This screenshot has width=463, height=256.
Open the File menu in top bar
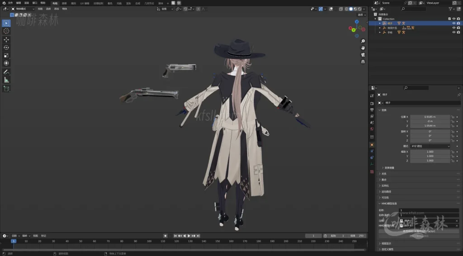[x=10, y=3]
